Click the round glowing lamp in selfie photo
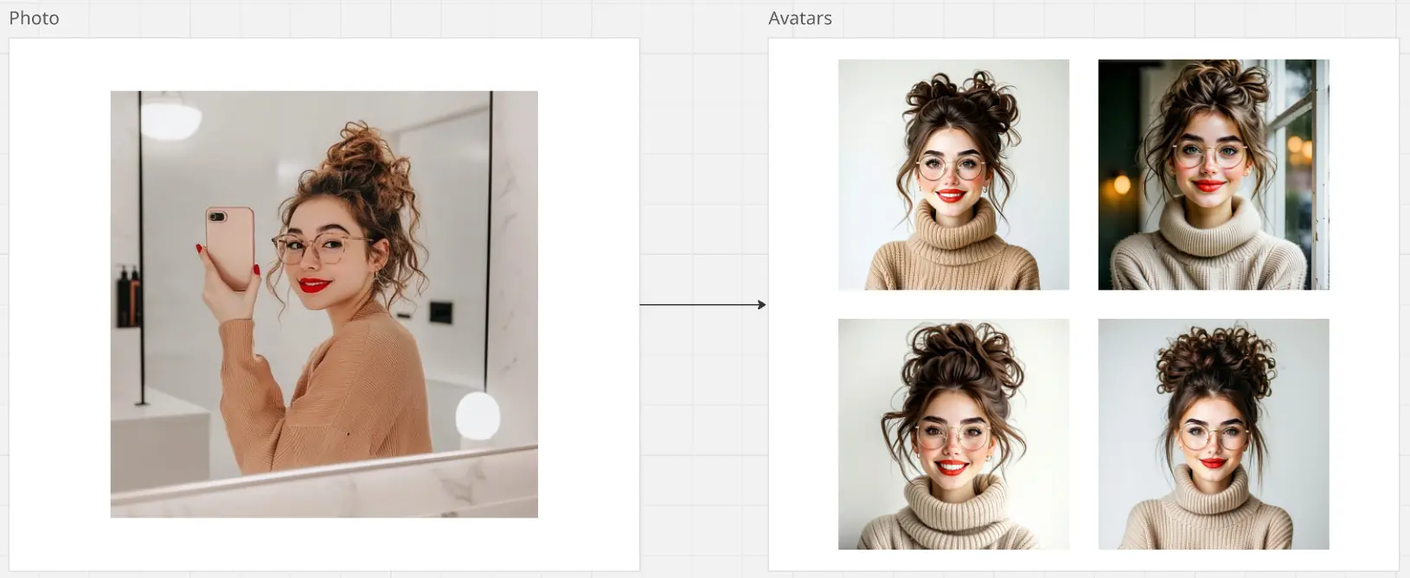The width and height of the screenshot is (1410, 578). pos(477,415)
